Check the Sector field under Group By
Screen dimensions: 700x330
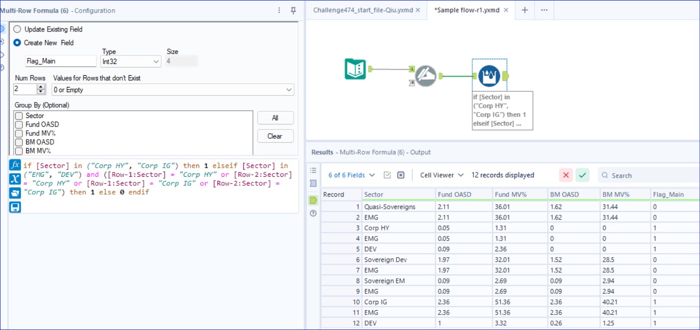(18, 115)
